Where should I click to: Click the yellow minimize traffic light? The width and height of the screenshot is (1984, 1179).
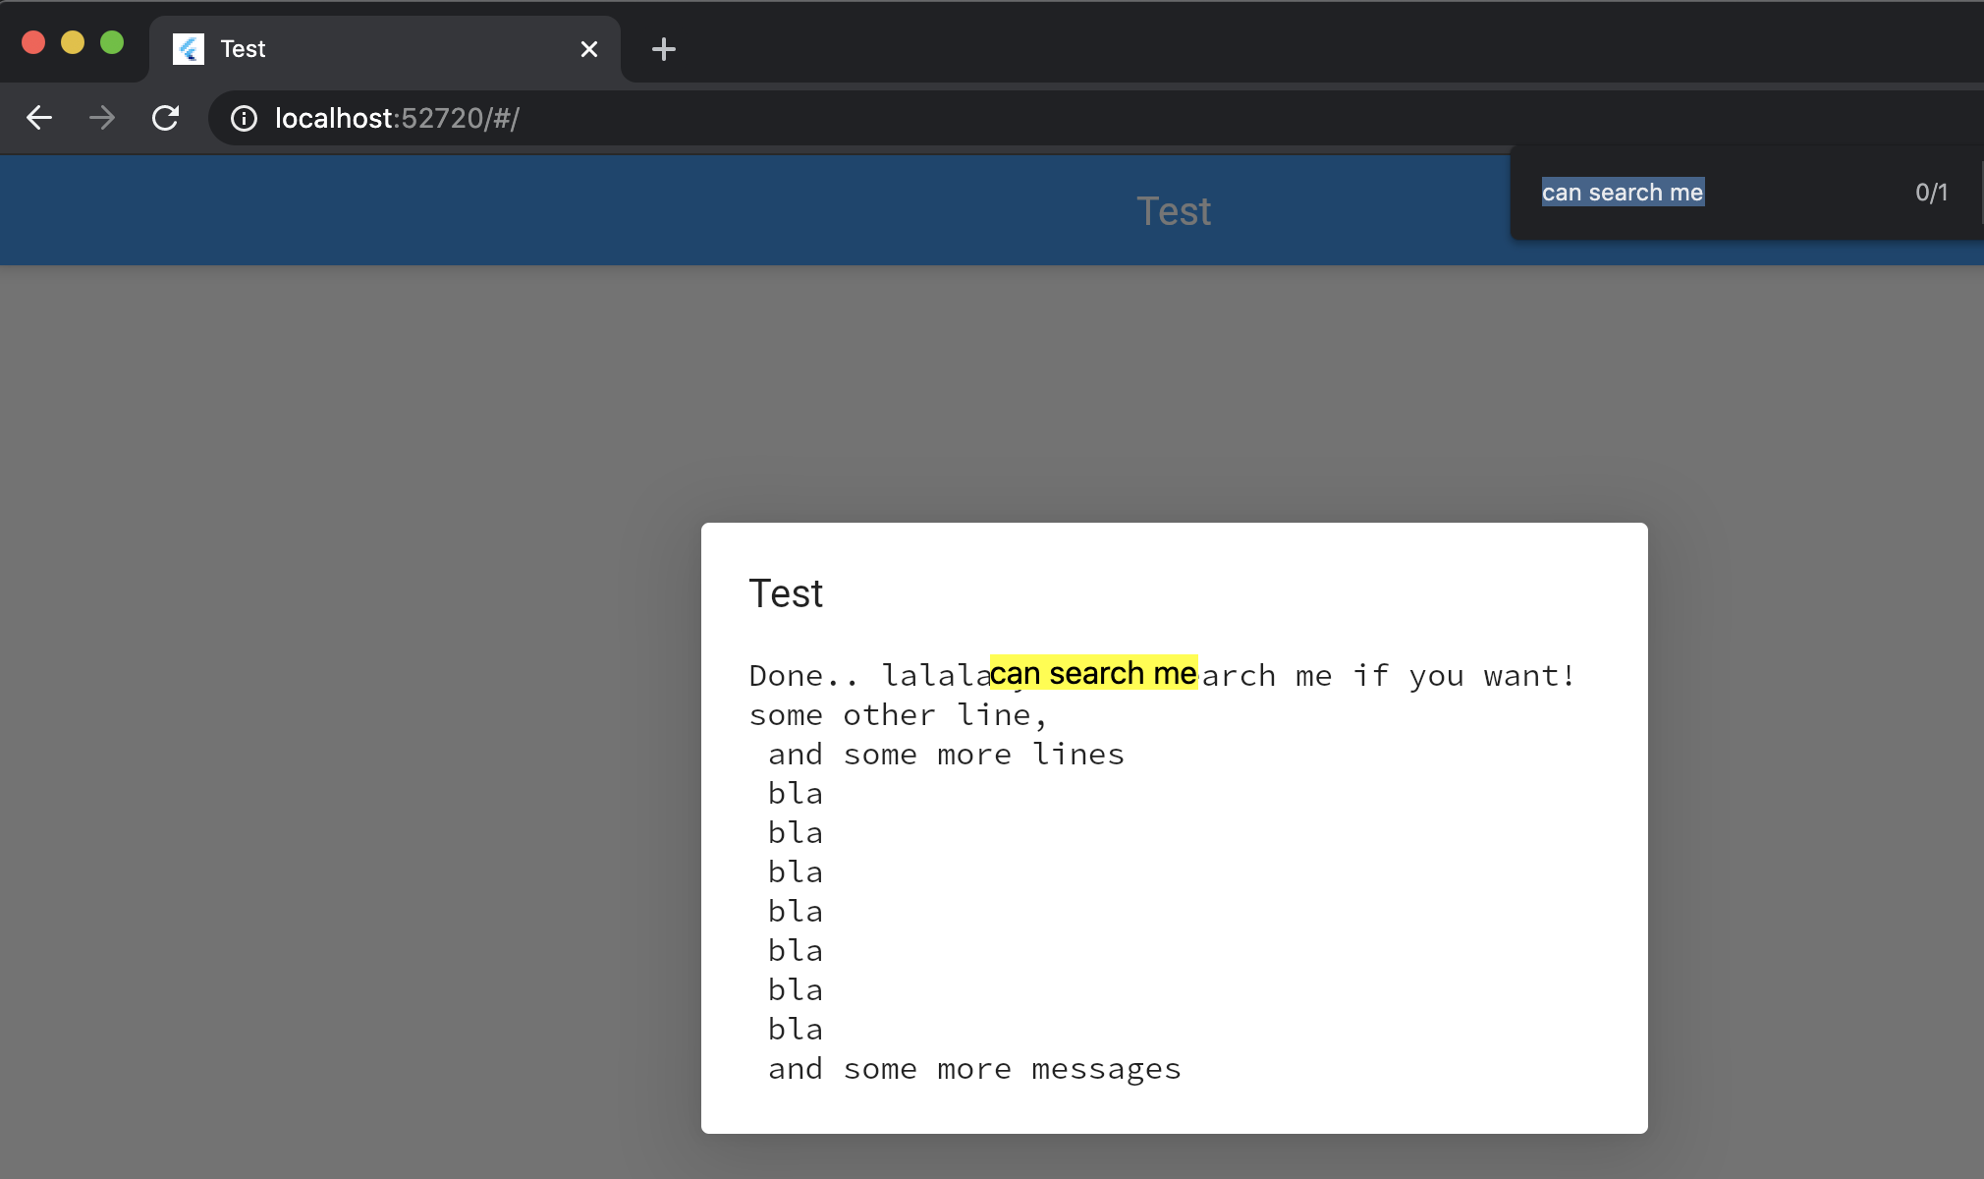pos(73,42)
